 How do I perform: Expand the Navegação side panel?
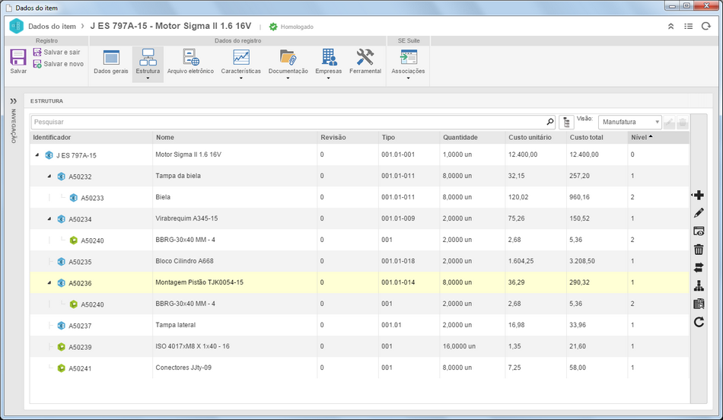pos(14,101)
